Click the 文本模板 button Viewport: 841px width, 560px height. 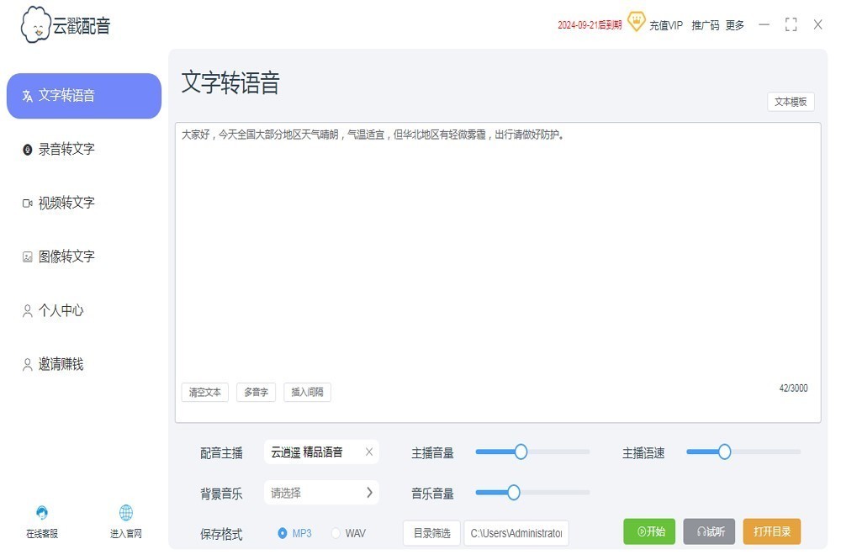791,102
